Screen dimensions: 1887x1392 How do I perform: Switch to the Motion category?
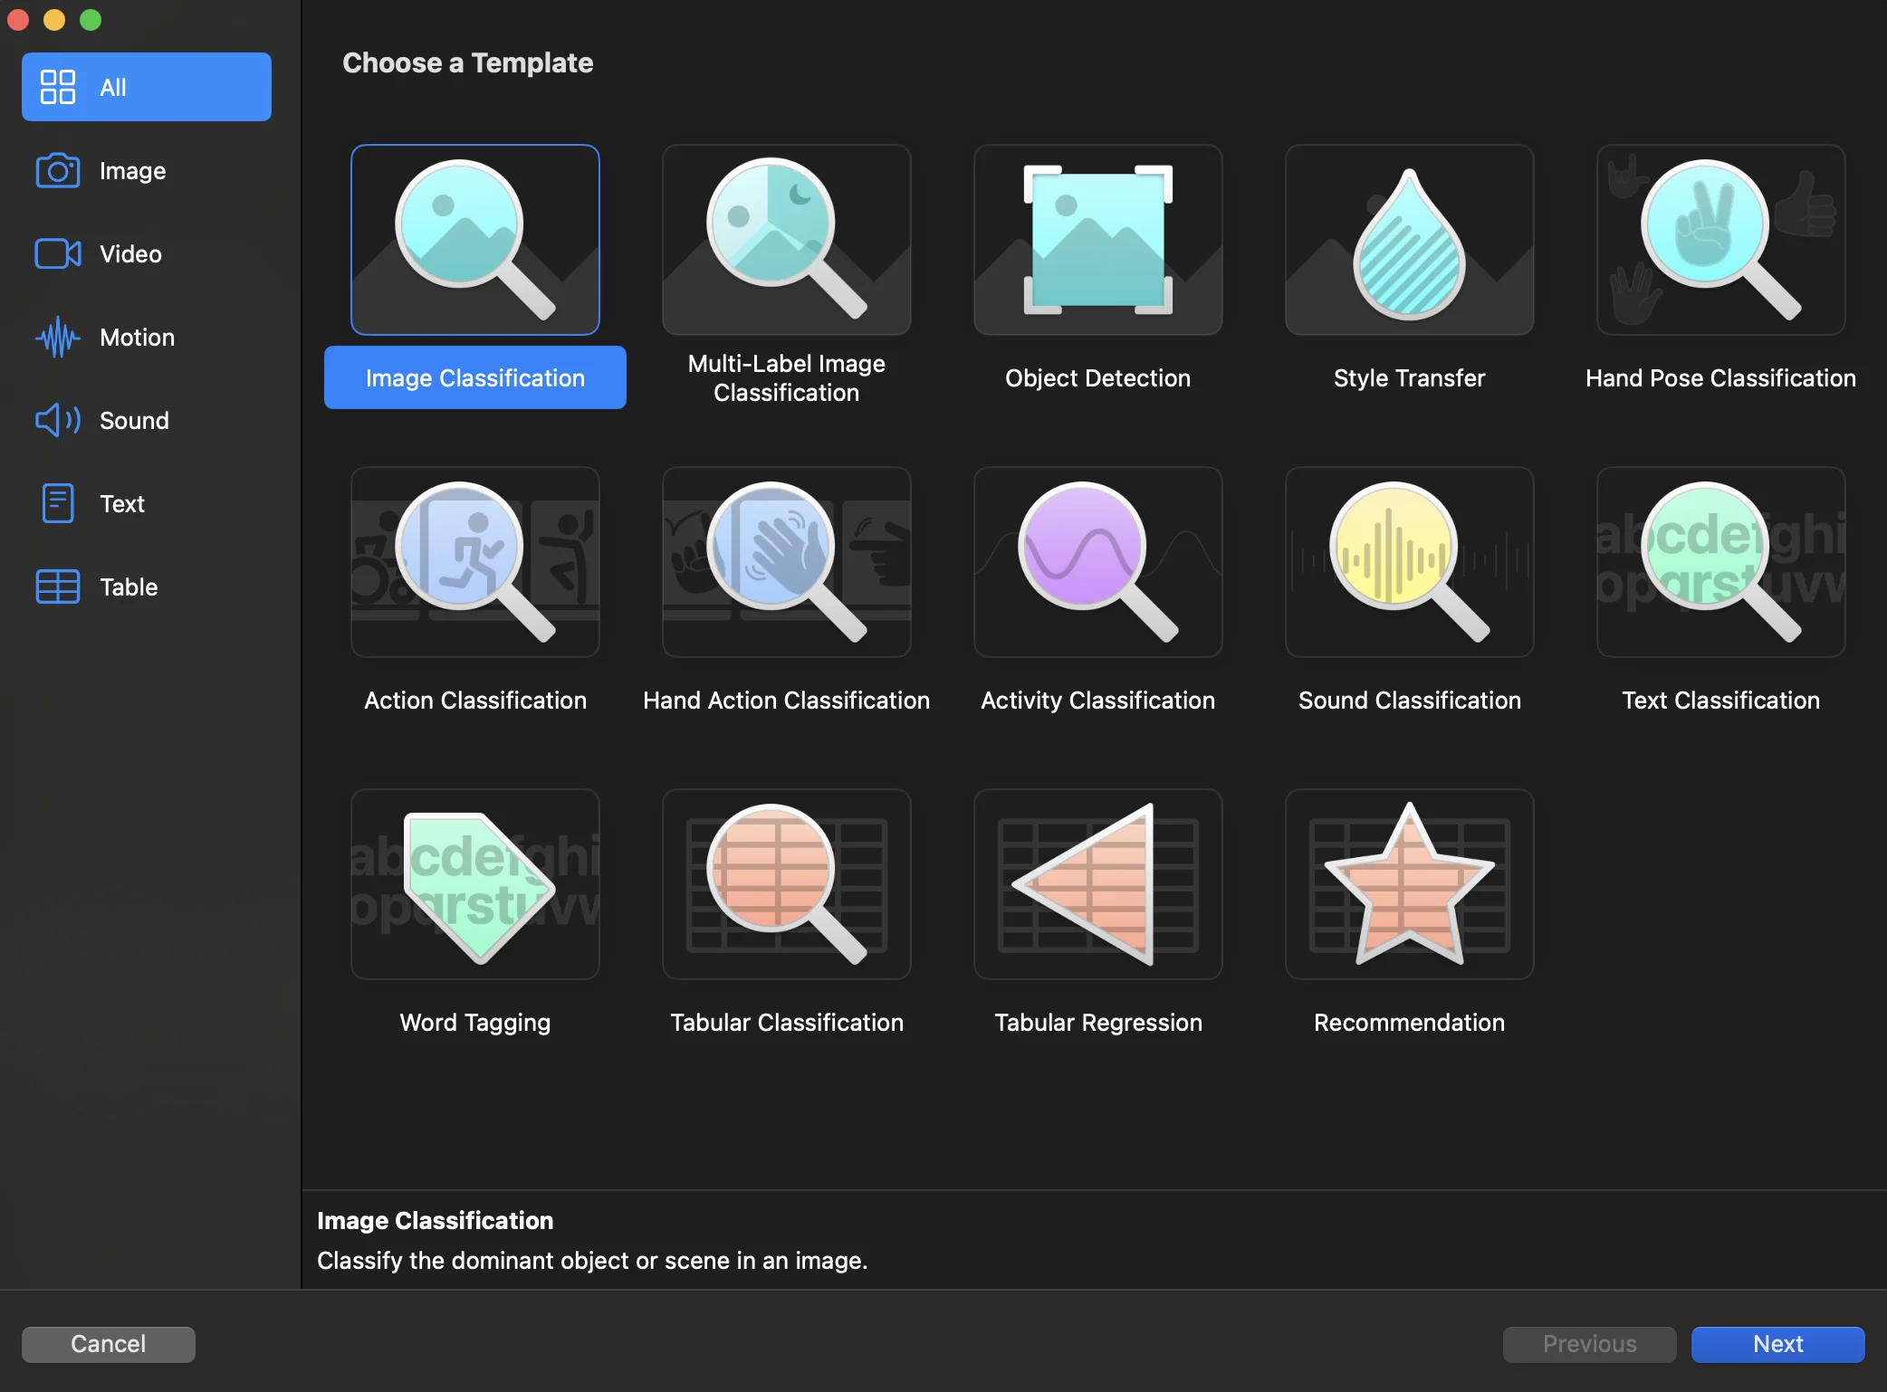pyautogui.click(x=146, y=337)
